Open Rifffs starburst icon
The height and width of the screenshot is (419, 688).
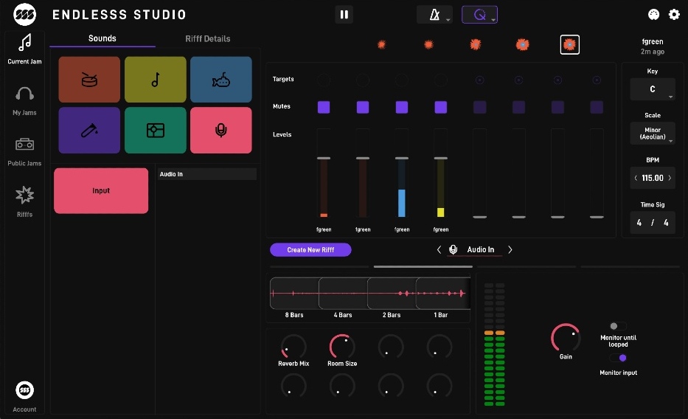pyautogui.click(x=24, y=195)
